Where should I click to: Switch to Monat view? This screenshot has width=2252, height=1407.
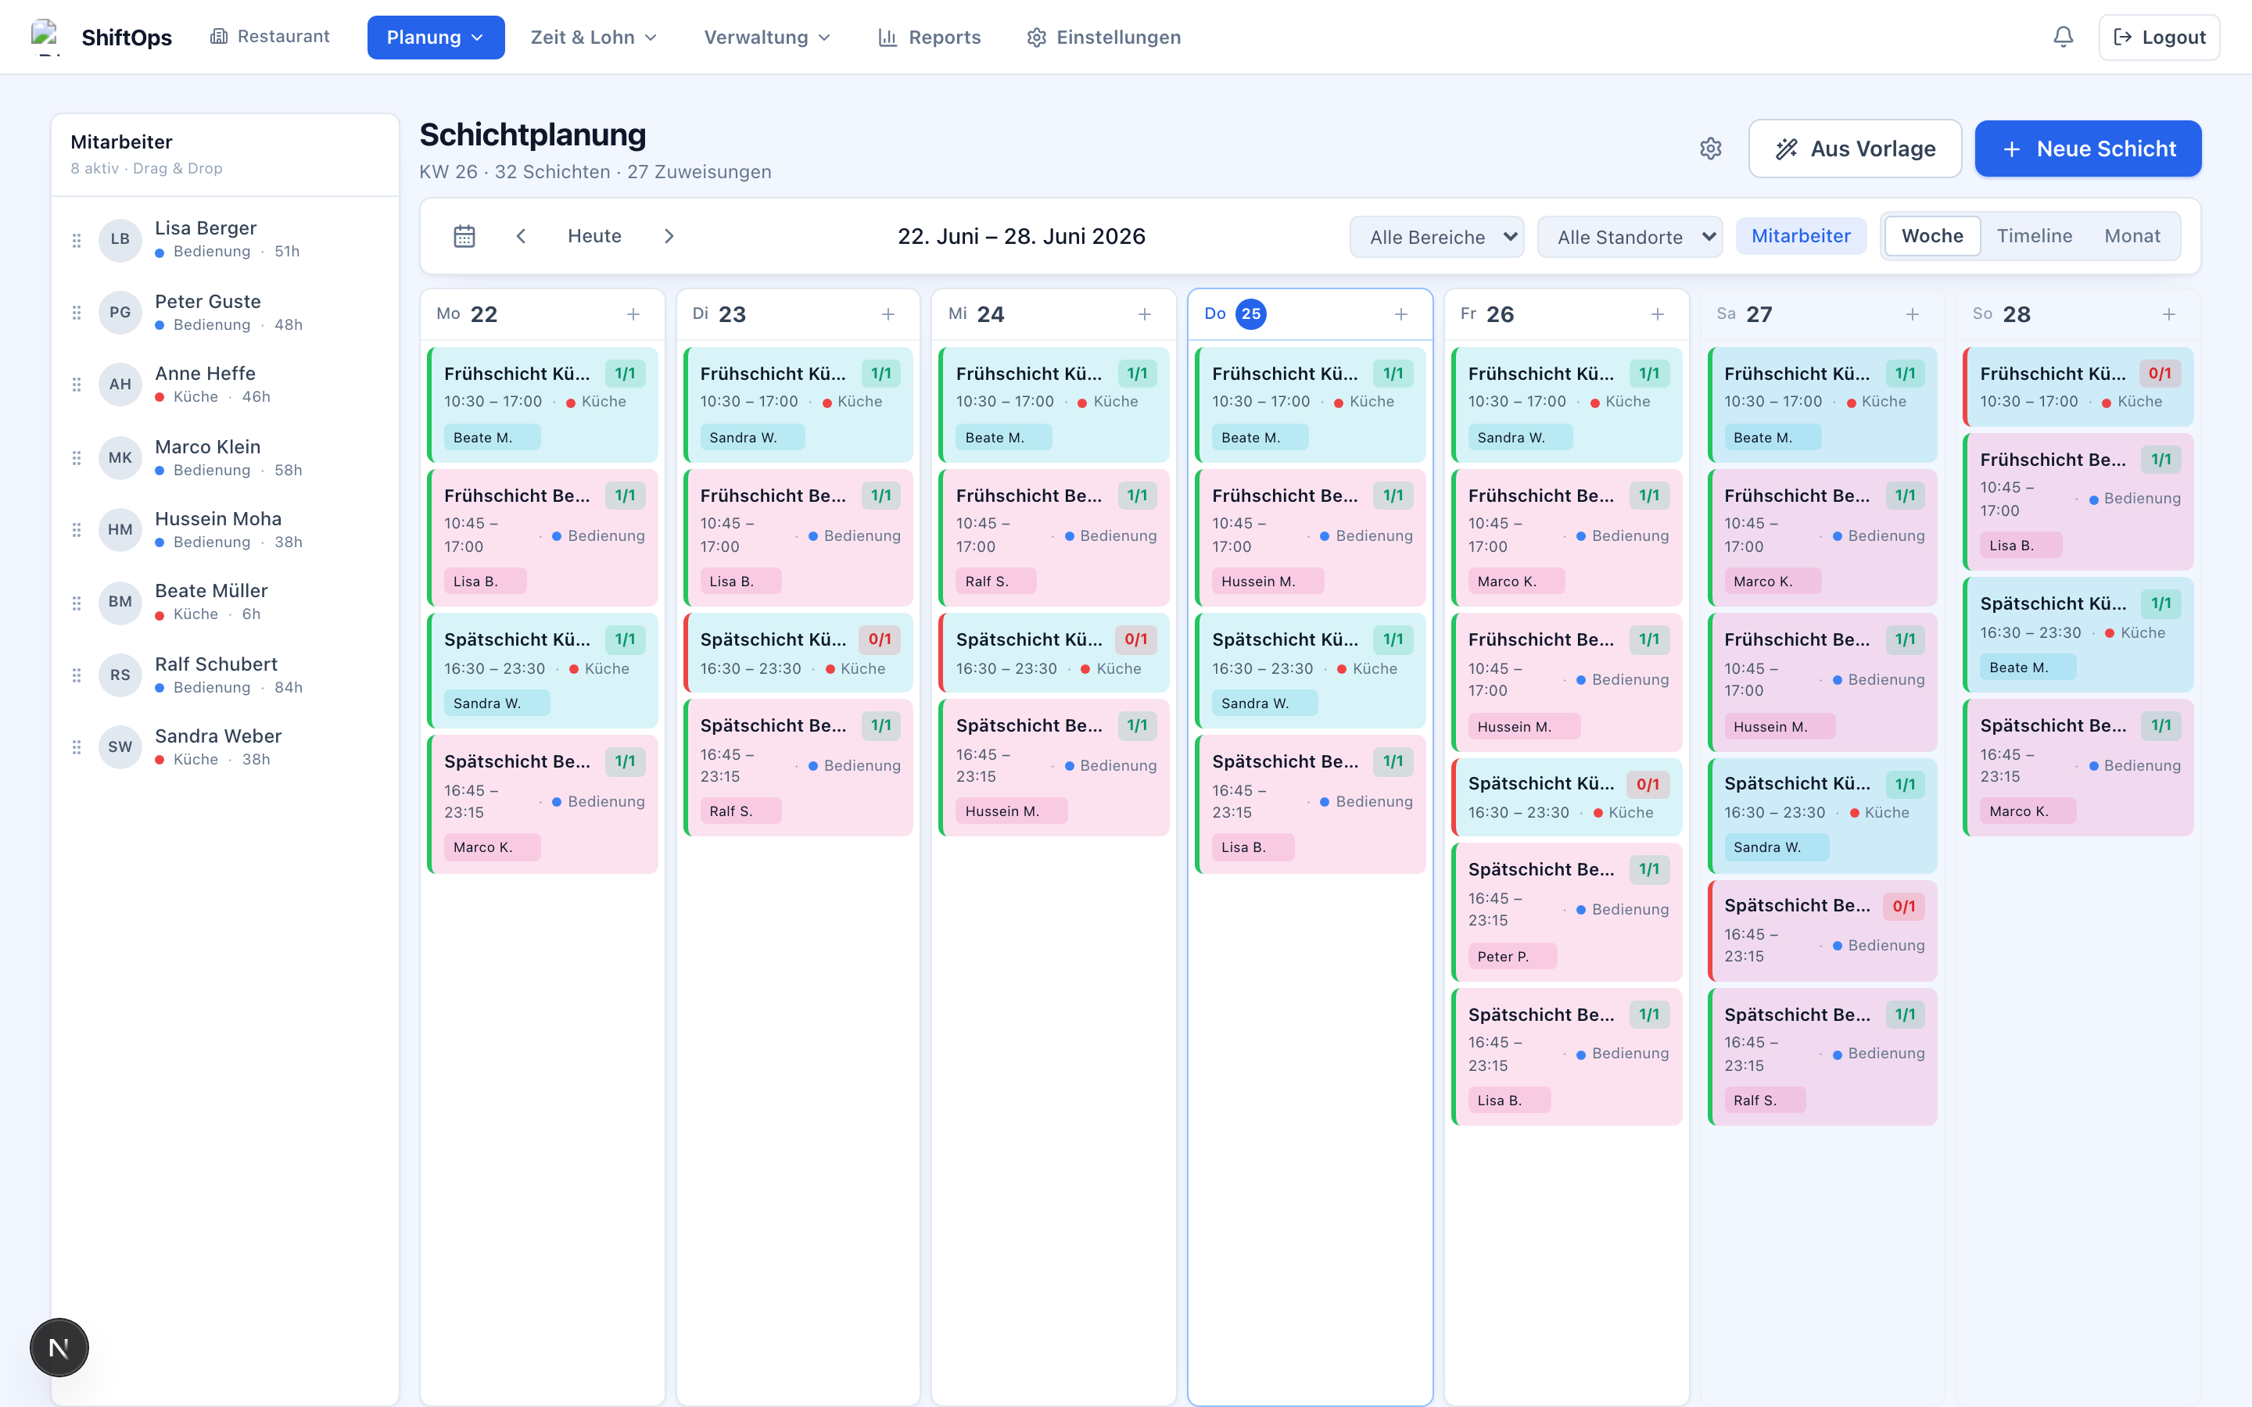(2132, 236)
